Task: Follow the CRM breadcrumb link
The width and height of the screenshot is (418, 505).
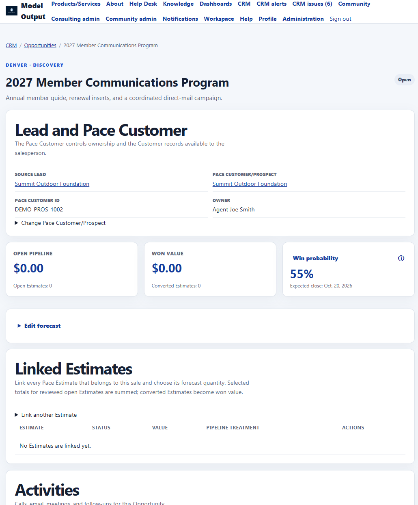Action: click(11, 45)
